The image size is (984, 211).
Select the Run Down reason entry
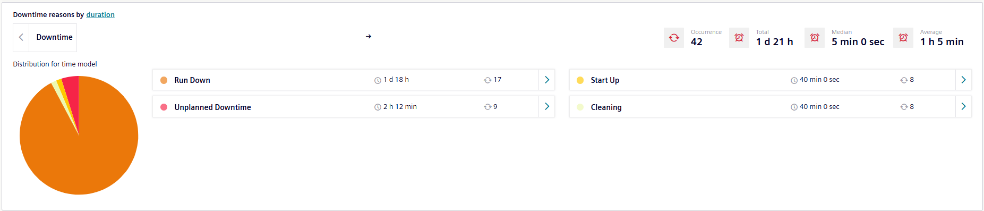pos(192,80)
